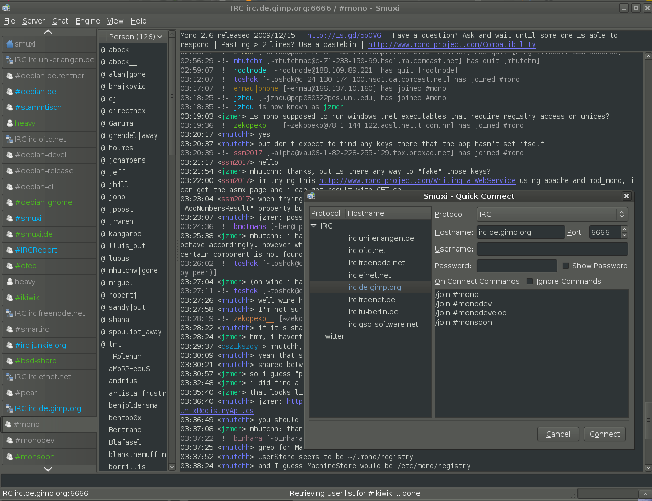Open the File menu
The height and width of the screenshot is (501, 652).
9,21
